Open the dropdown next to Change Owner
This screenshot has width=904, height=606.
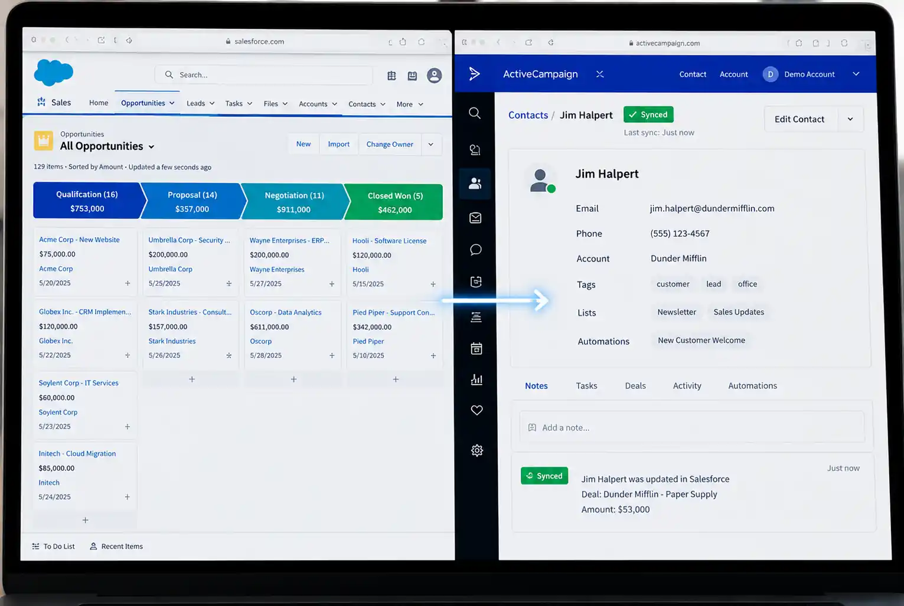pos(431,144)
